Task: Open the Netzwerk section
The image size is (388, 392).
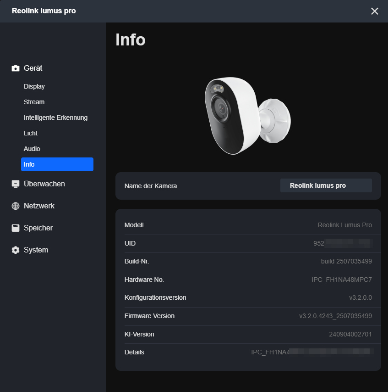Action: click(39, 206)
